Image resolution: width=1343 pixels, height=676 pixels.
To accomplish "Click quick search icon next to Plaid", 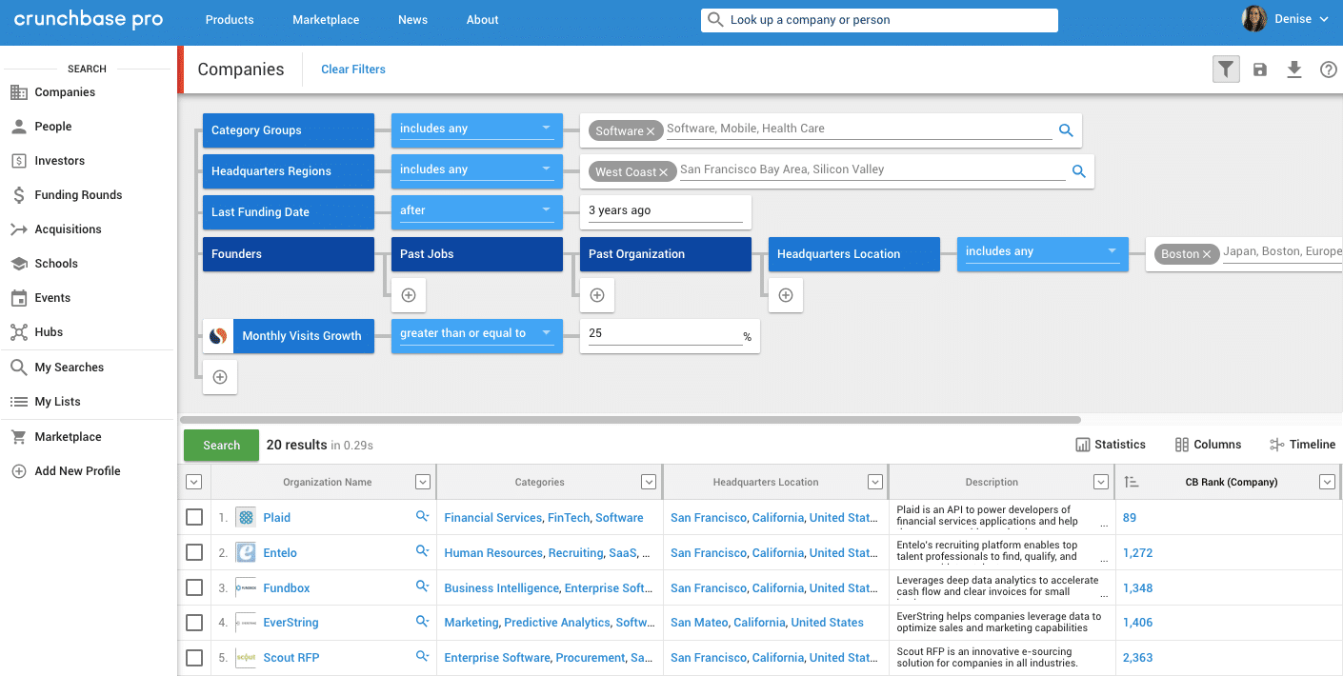I will 422,516.
